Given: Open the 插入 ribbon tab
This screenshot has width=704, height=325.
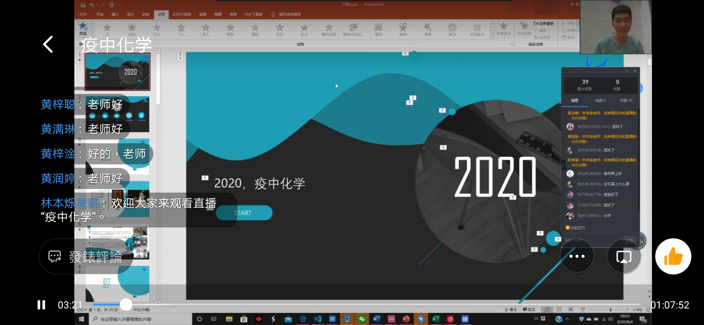Looking at the screenshot, I should pos(115,14).
